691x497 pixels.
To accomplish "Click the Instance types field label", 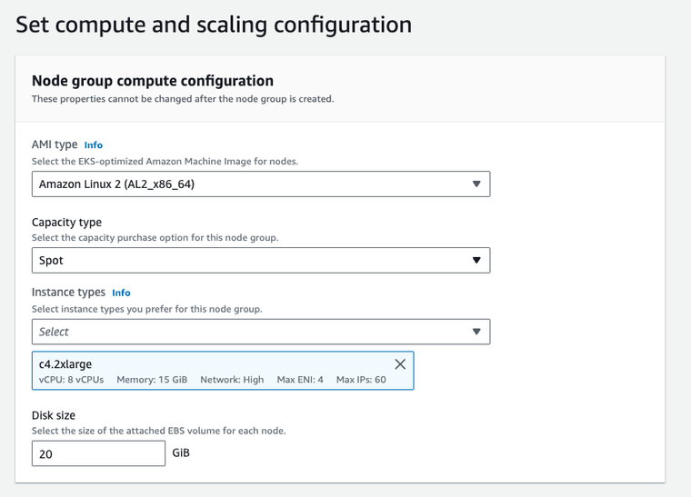I will pos(68,293).
